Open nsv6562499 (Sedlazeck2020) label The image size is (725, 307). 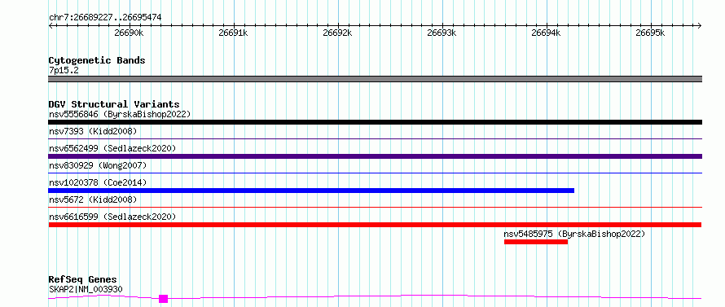[112, 148]
